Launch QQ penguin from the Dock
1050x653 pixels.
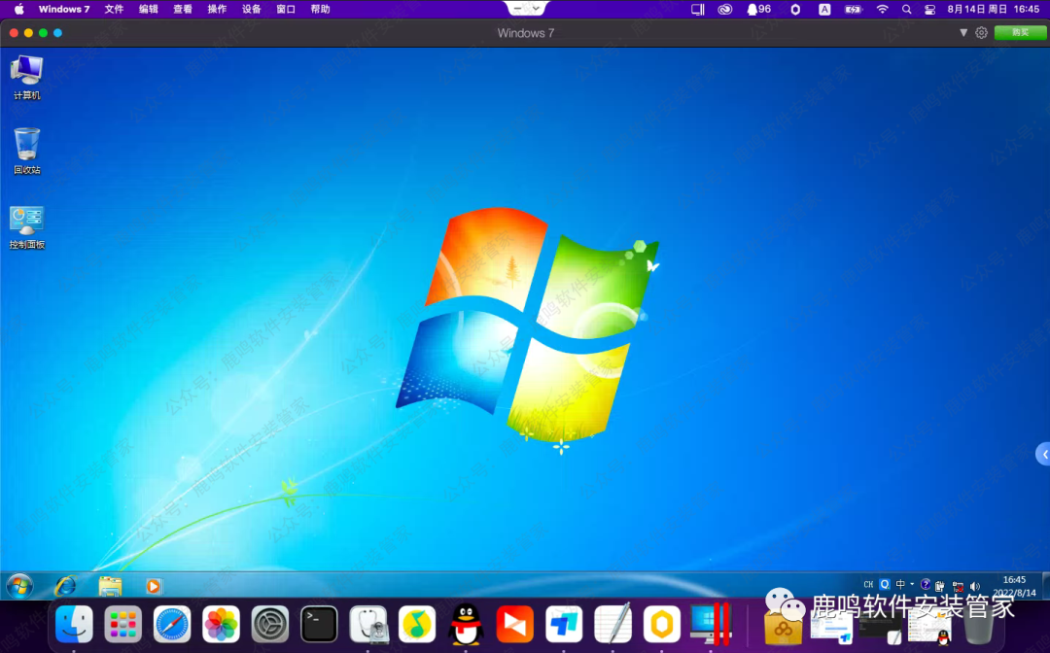[x=466, y=624]
